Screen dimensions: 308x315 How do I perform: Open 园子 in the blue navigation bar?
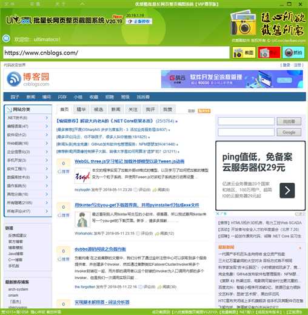click(x=15, y=97)
